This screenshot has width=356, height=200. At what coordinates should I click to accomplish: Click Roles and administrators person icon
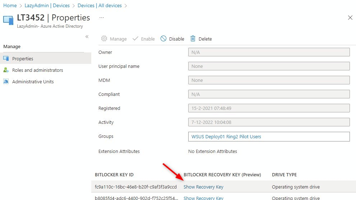coord(6,70)
